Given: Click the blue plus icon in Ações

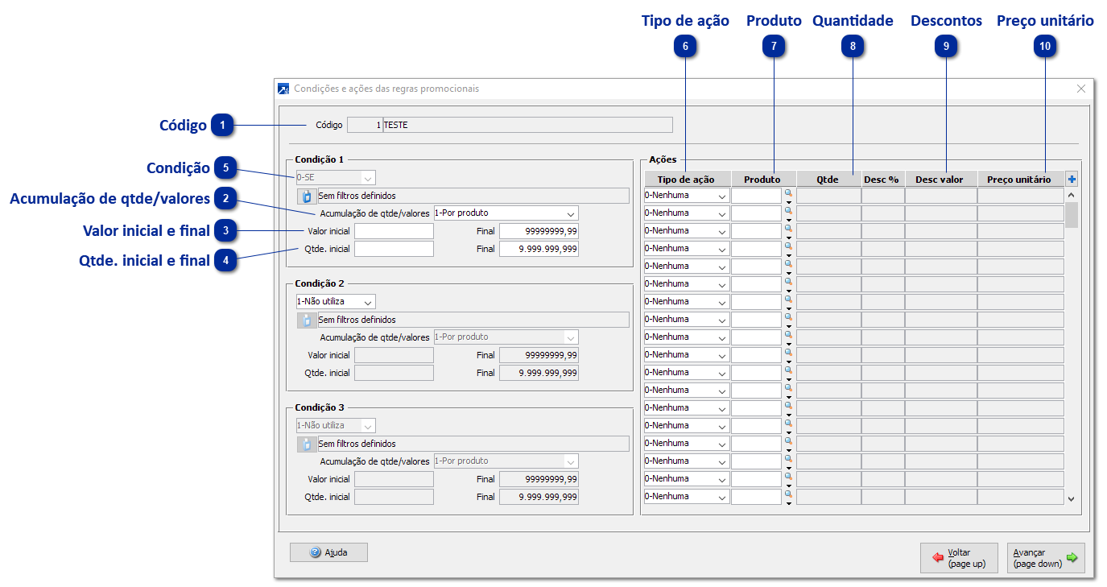Looking at the screenshot, I should point(1072,179).
